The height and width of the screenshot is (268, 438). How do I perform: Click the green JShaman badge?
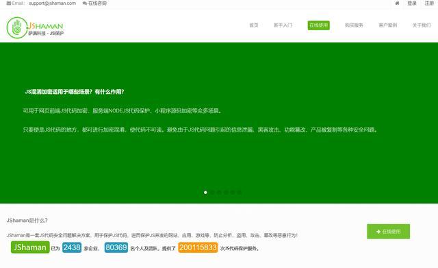(30, 247)
